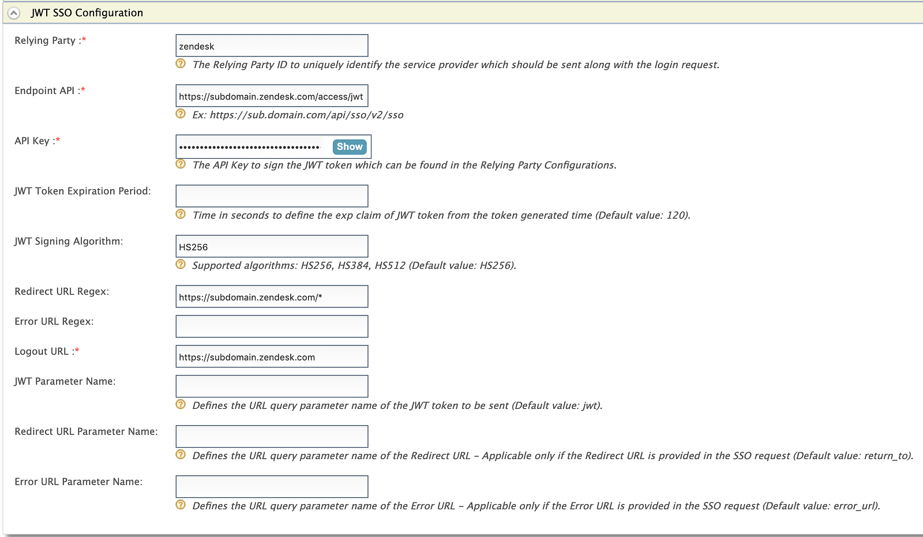The width and height of the screenshot is (923, 537).
Task: Focus the JWT Signing Algorithm field
Action: pyautogui.click(x=272, y=246)
